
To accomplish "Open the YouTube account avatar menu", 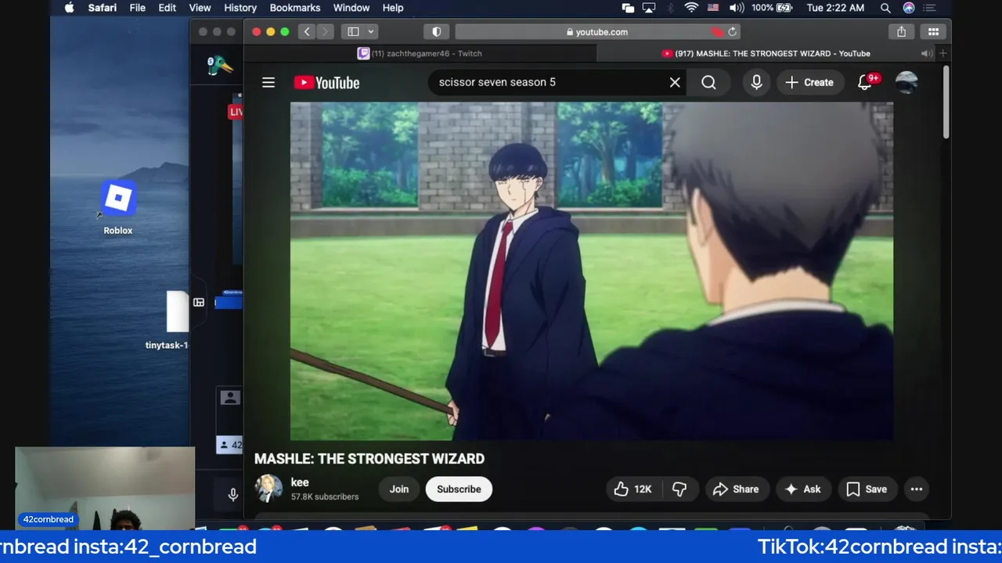I will point(906,82).
